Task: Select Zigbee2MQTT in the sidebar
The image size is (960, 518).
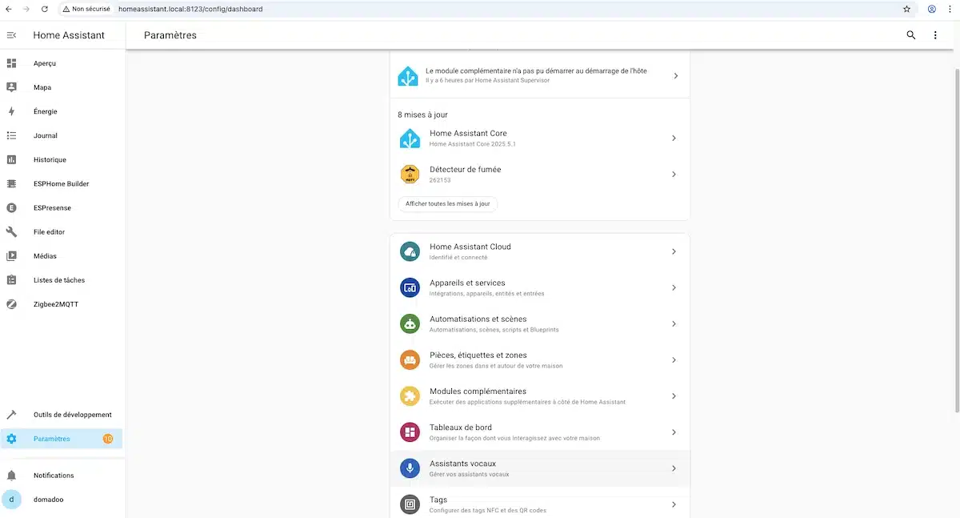Action: pos(62,304)
